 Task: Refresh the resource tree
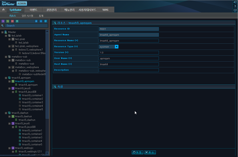tap(46, 21)
